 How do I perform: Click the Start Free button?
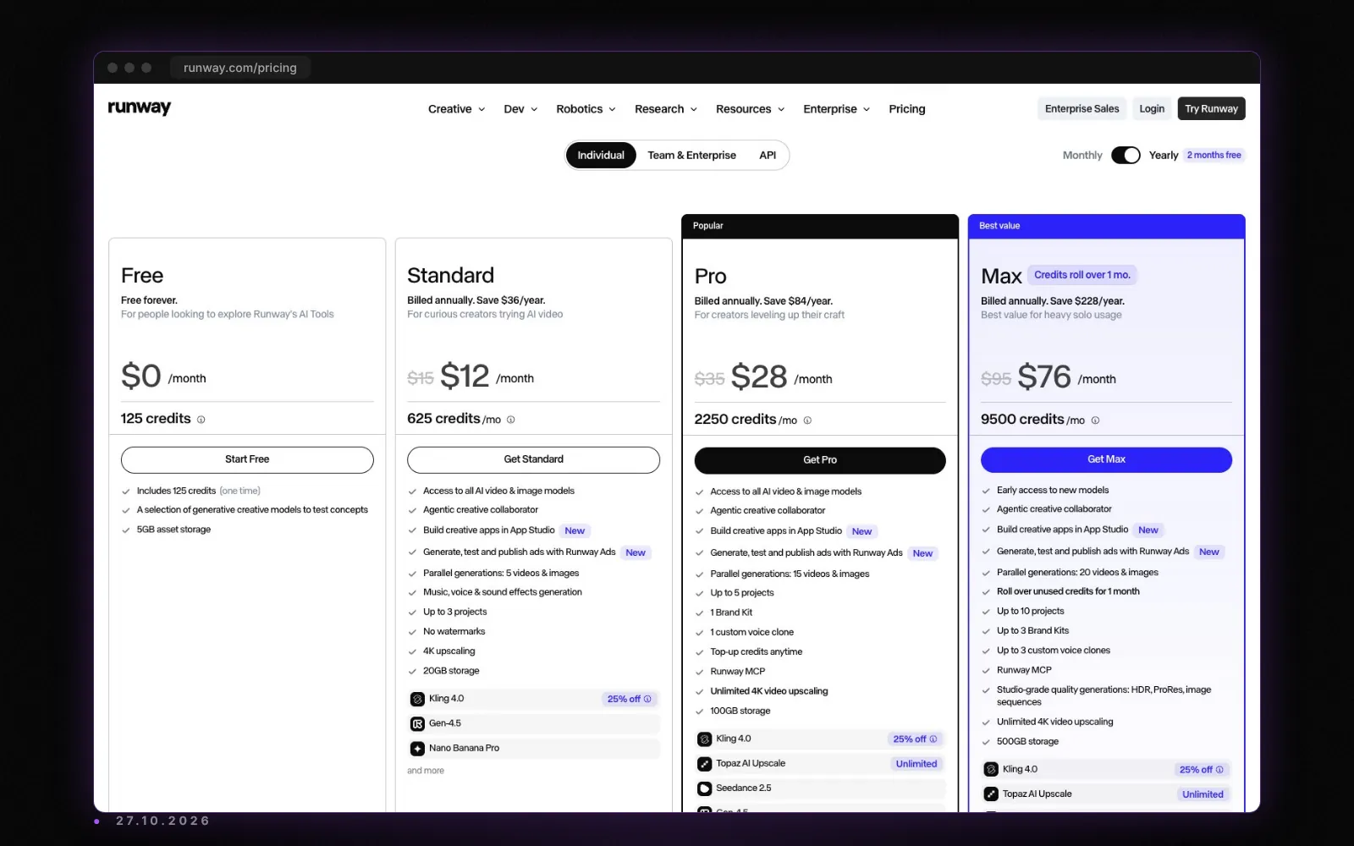point(247,459)
